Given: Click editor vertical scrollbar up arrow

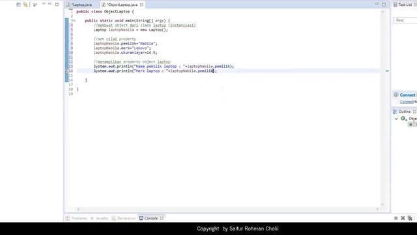Looking at the screenshot, I should pyautogui.click(x=382, y=12).
